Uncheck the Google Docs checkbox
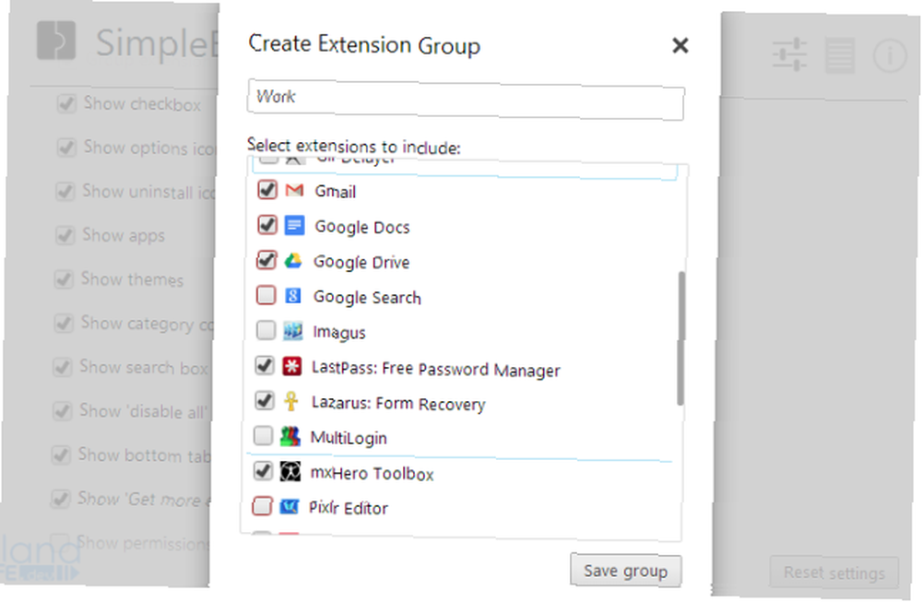 point(267,225)
